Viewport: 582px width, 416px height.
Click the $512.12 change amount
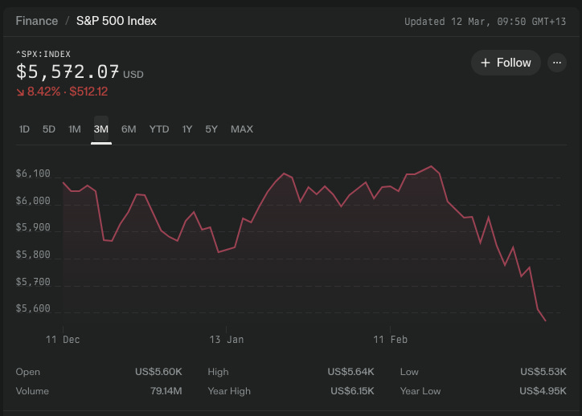88,92
